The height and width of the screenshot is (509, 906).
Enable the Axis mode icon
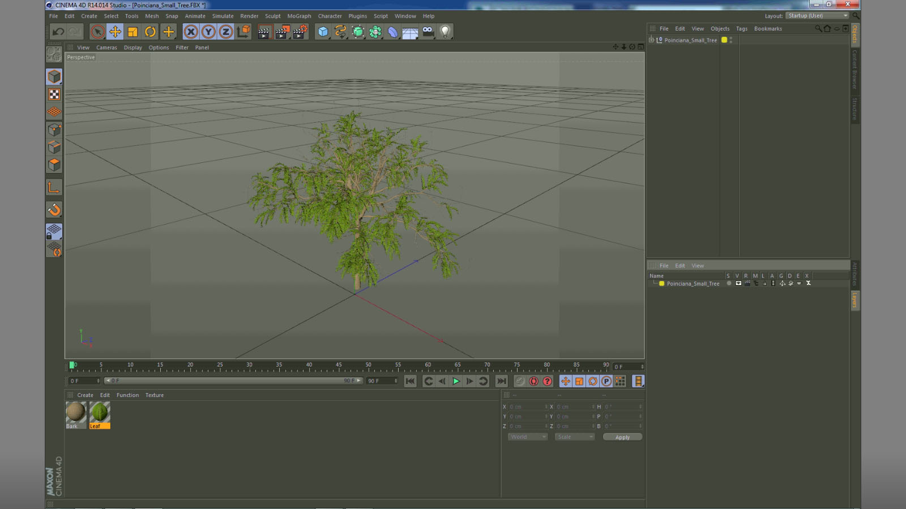(54, 188)
